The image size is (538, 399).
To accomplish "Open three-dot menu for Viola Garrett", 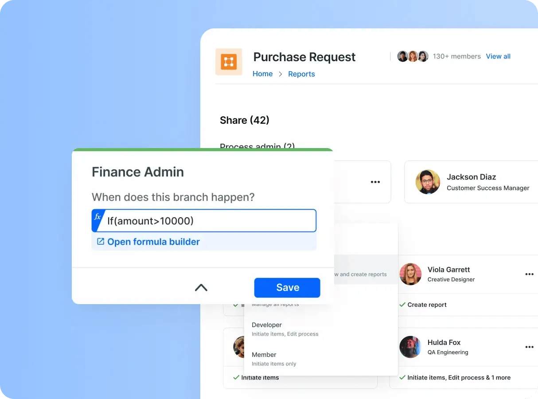I will click(529, 274).
